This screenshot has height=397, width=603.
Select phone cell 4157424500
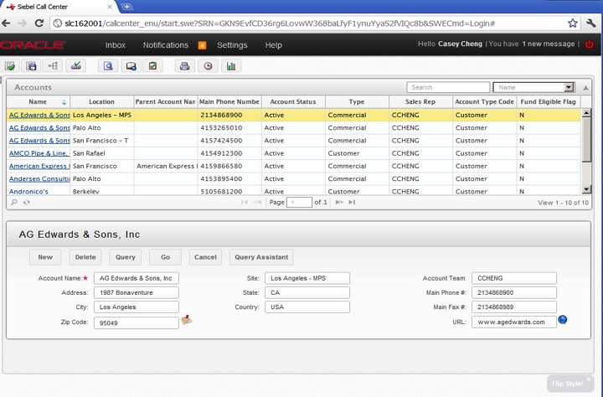(229, 141)
